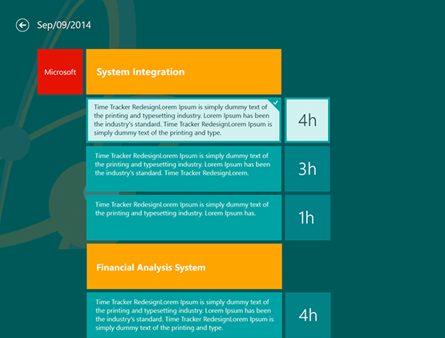
Task: Open the 4h tile beside Financial Analysis entry
Action: pyautogui.click(x=308, y=315)
